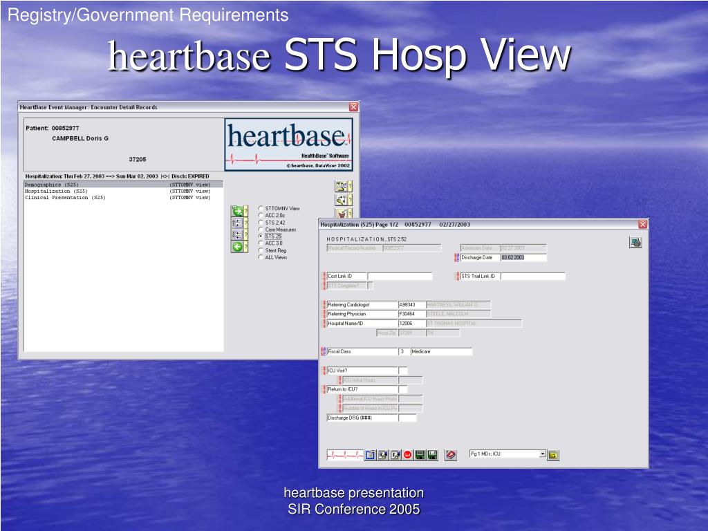Select the STS 25 radio button

click(261, 236)
